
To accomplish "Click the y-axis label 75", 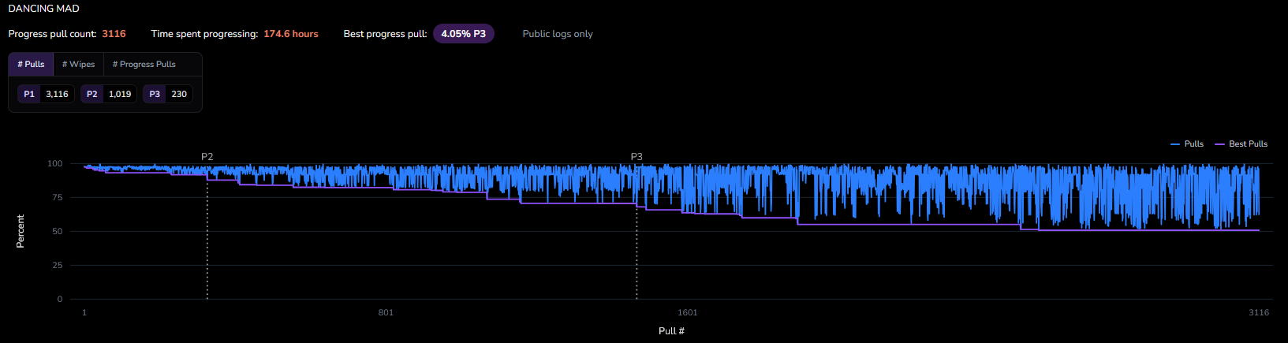I will pos(58,198).
